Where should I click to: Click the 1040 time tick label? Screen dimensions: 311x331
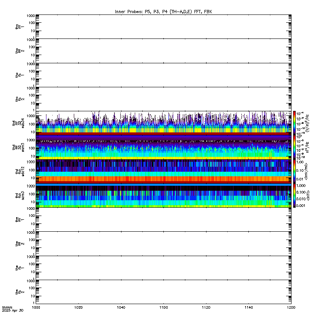pyautogui.click(x=121, y=307)
